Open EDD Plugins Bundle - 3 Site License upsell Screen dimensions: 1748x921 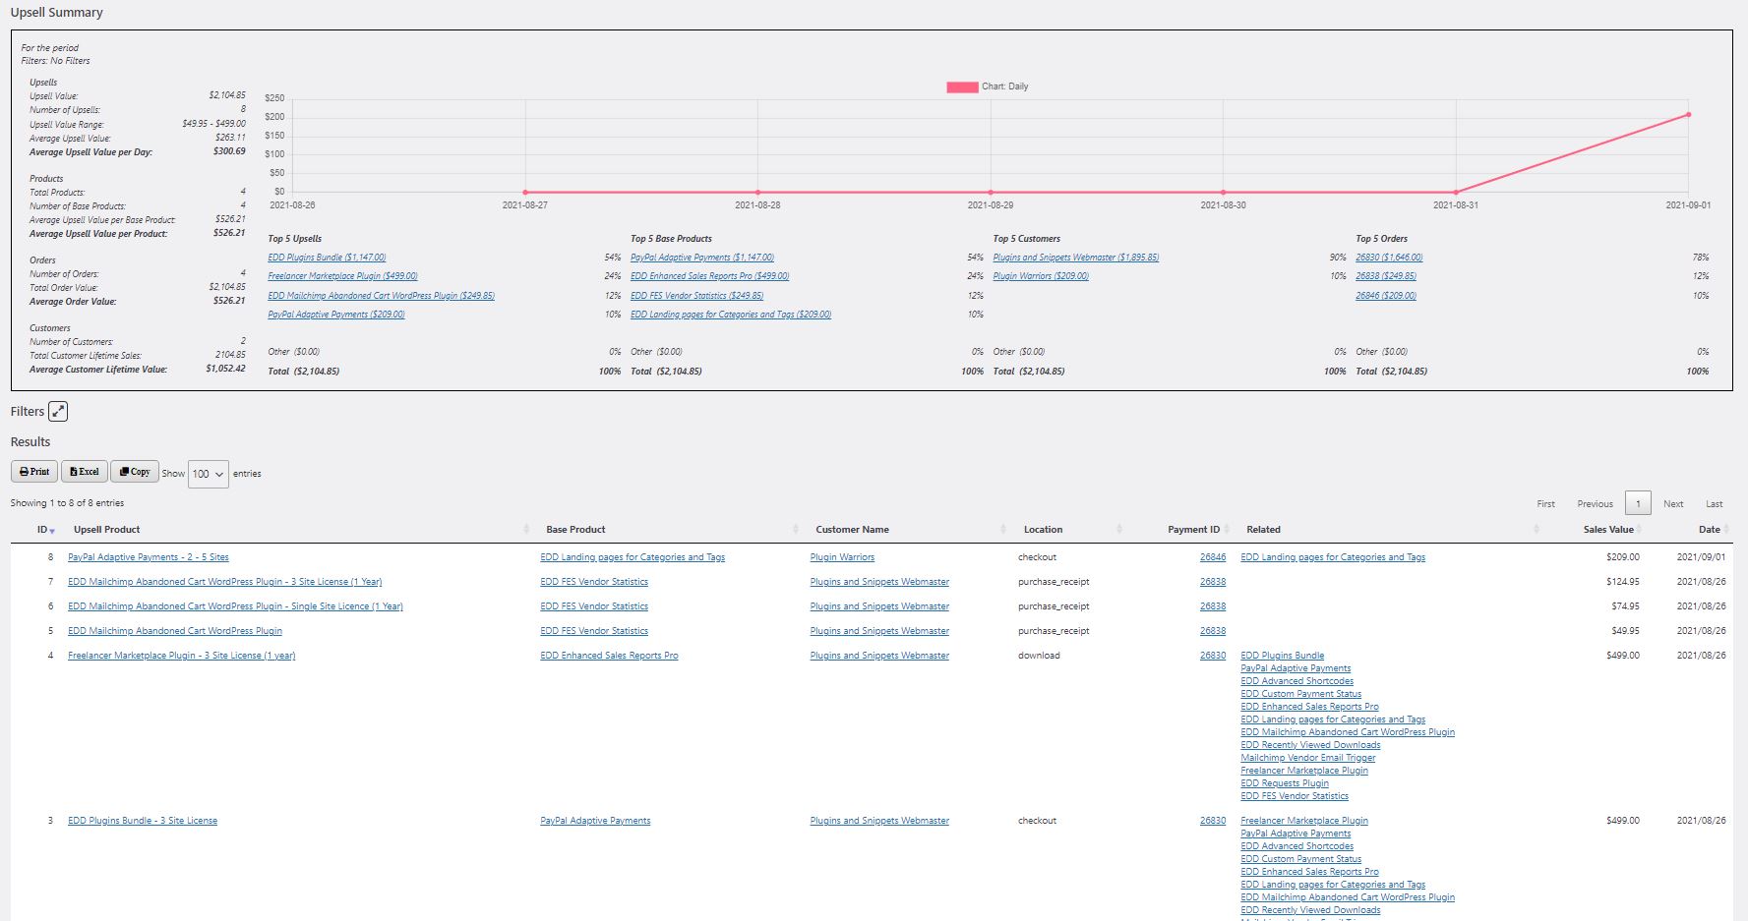(143, 821)
